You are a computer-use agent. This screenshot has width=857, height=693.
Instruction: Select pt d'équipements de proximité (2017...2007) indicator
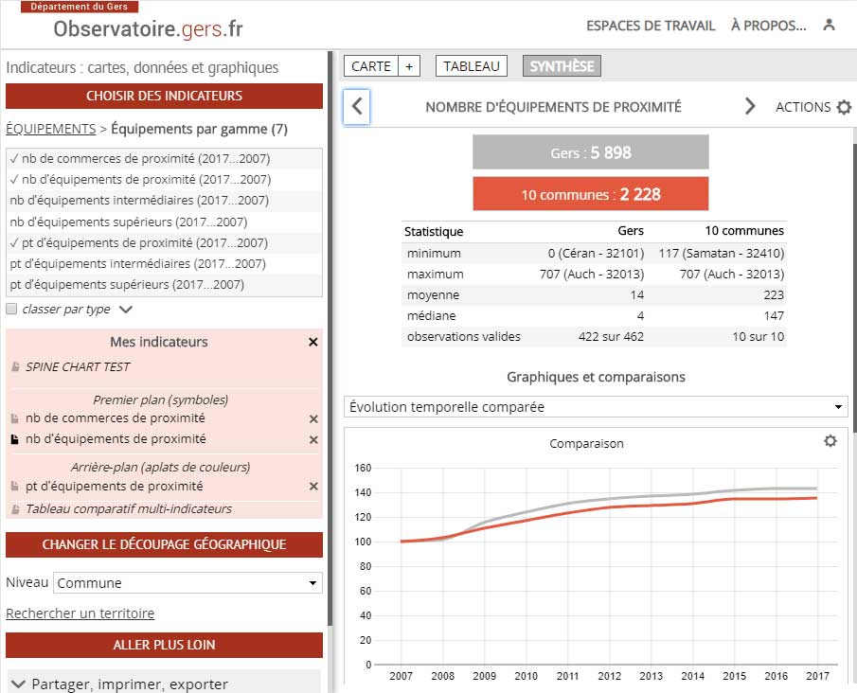click(x=164, y=242)
